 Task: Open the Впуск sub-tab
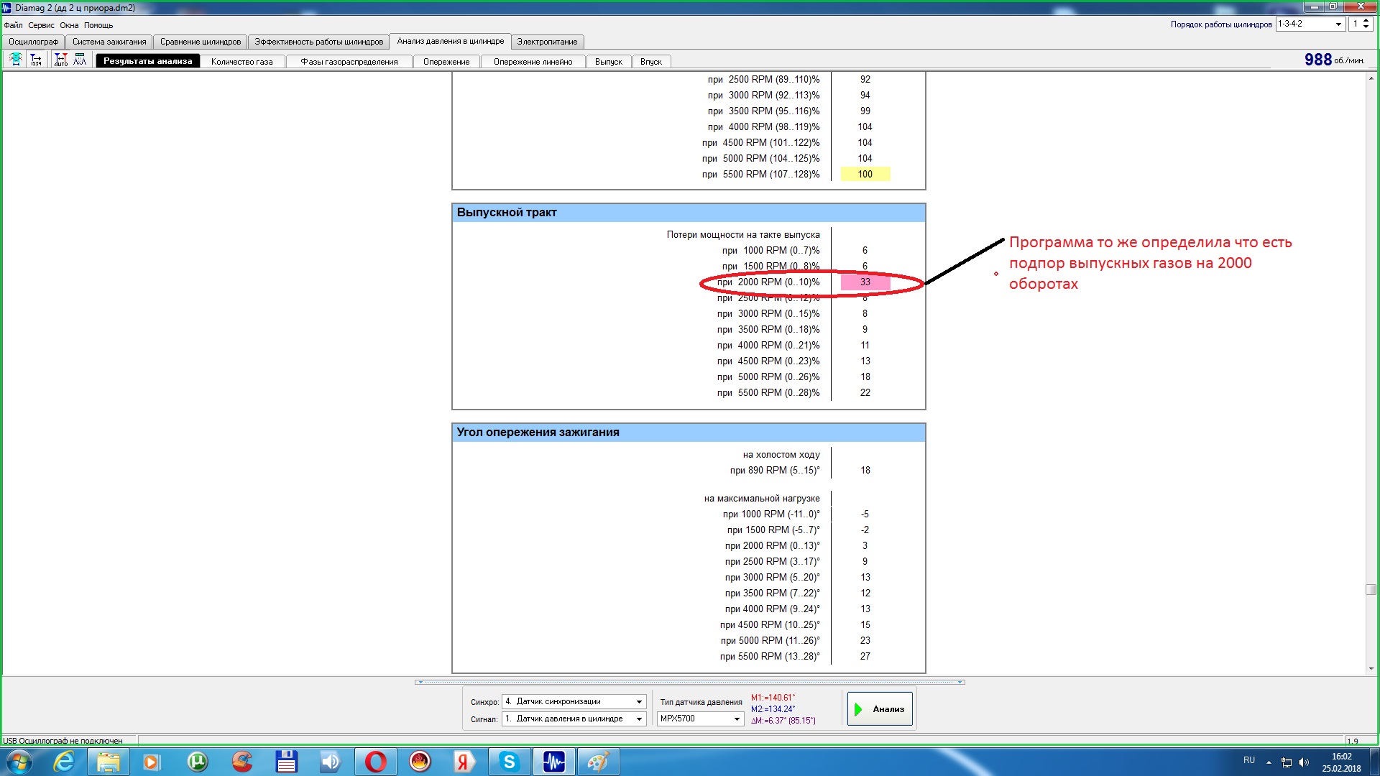point(651,62)
